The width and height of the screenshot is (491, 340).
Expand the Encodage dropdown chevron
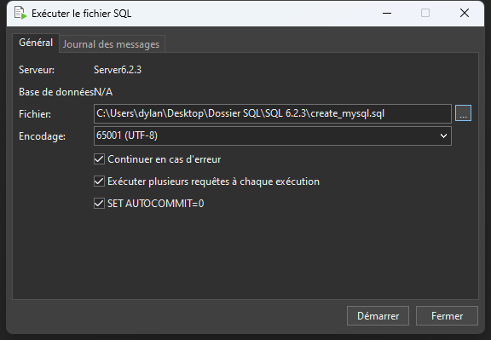point(443,135)
